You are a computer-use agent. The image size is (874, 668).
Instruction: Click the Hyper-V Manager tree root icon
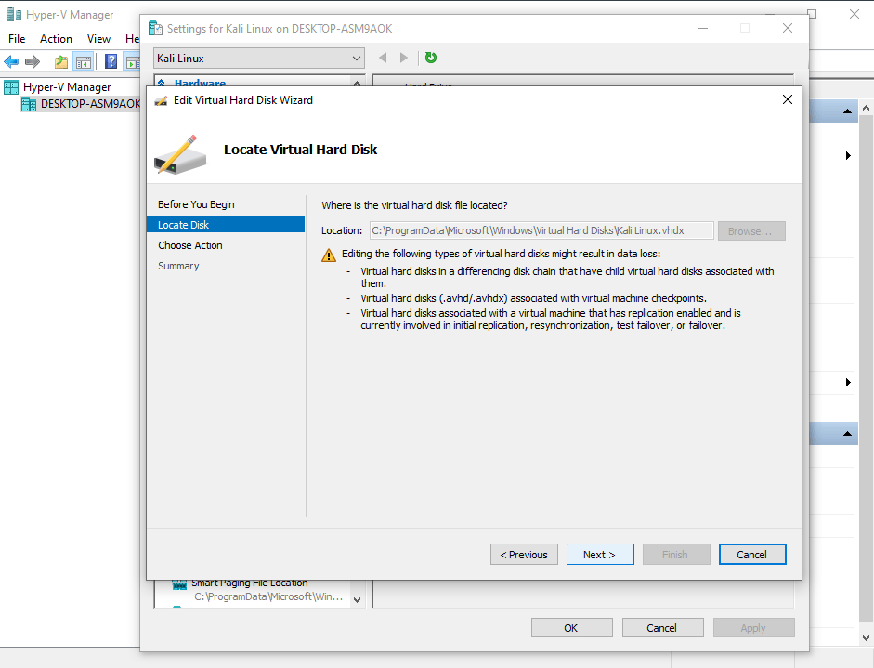(11, 87)
